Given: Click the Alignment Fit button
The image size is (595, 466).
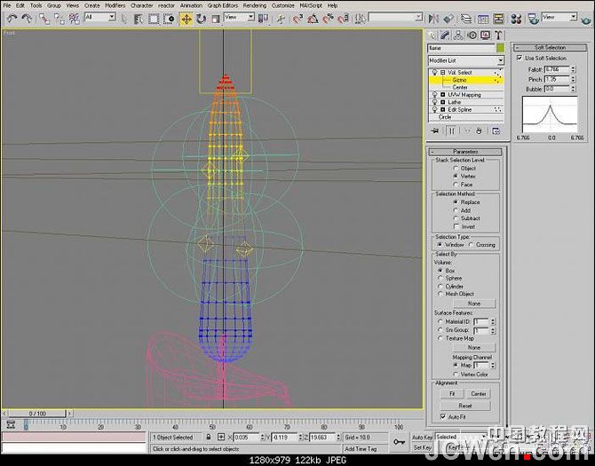Looking at the screenshot, I should coord(452,393).
